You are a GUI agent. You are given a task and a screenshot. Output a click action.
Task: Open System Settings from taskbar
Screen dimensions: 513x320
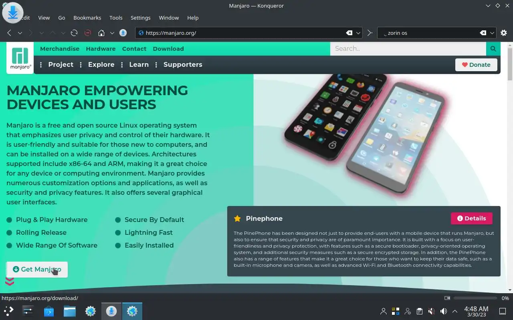[28, 311]
